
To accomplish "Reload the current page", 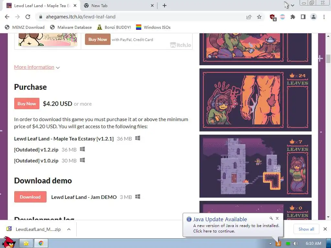I will (28, 17).
